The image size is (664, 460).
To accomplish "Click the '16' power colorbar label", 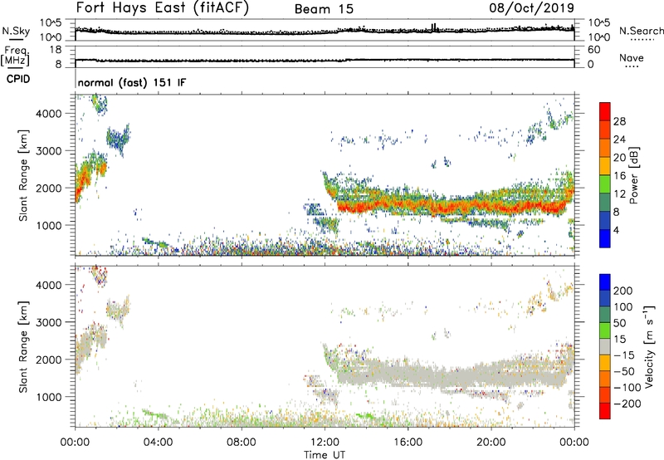I will coord(619,176).
